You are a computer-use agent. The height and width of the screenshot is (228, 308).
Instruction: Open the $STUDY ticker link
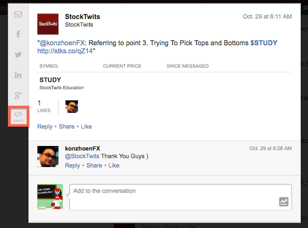point(264,43)
